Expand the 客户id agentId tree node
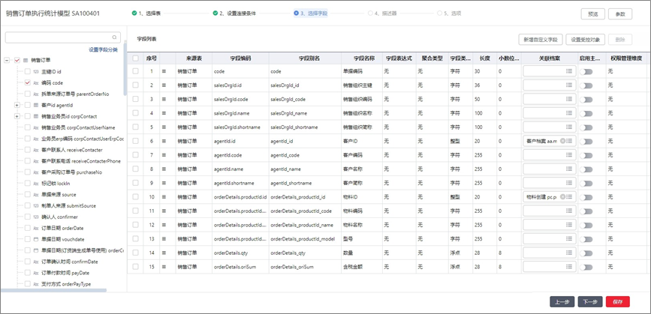 pyautogui.click(x=17, y=106)
